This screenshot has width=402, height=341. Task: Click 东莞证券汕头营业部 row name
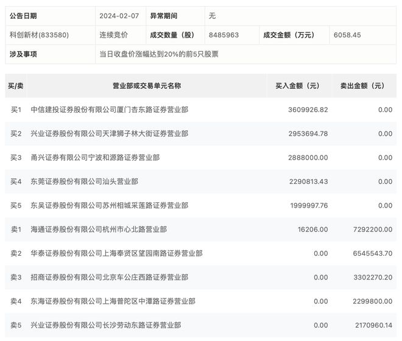84,181
